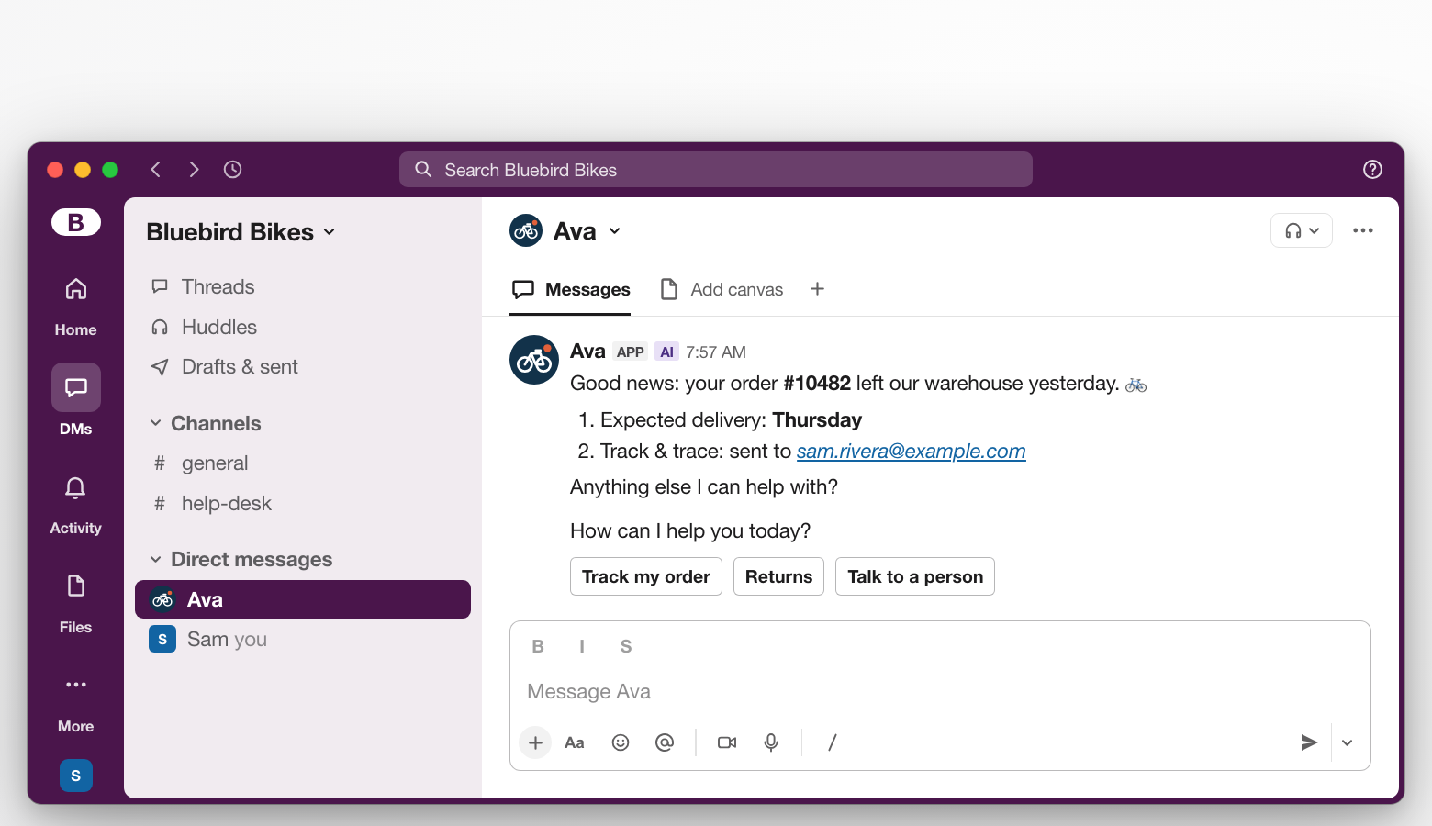Click the plus attach button in composer
The image size is (1432, 826).
click(x=535, y=742)
